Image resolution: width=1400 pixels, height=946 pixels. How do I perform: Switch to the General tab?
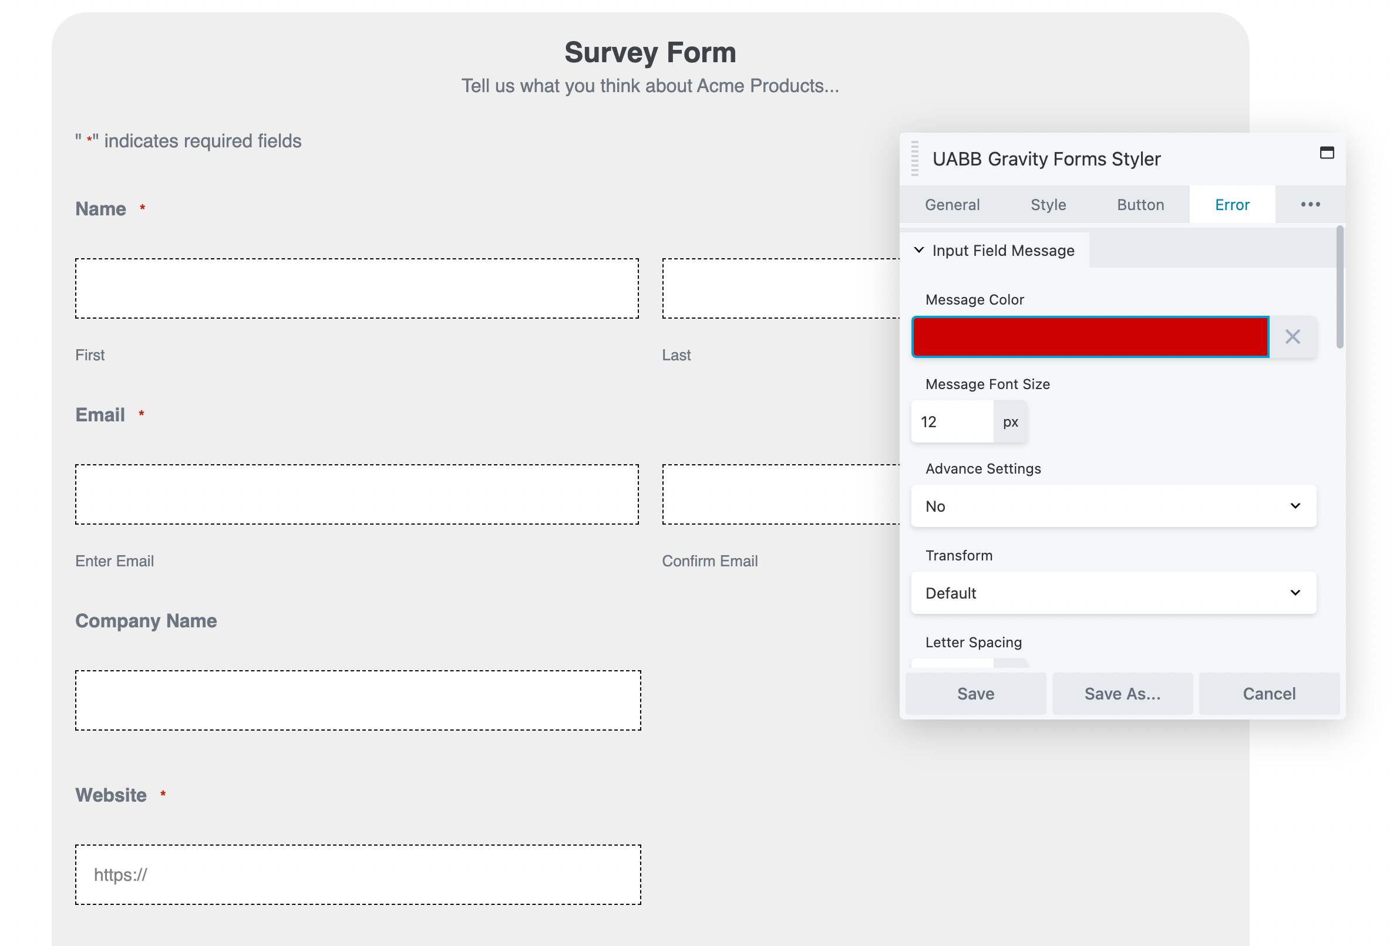[952, 204]
